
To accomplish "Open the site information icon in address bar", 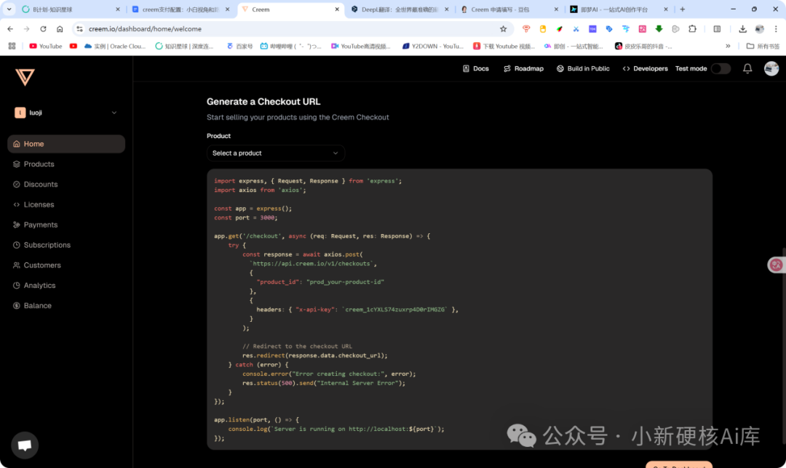I will click(x=80, y=29).
